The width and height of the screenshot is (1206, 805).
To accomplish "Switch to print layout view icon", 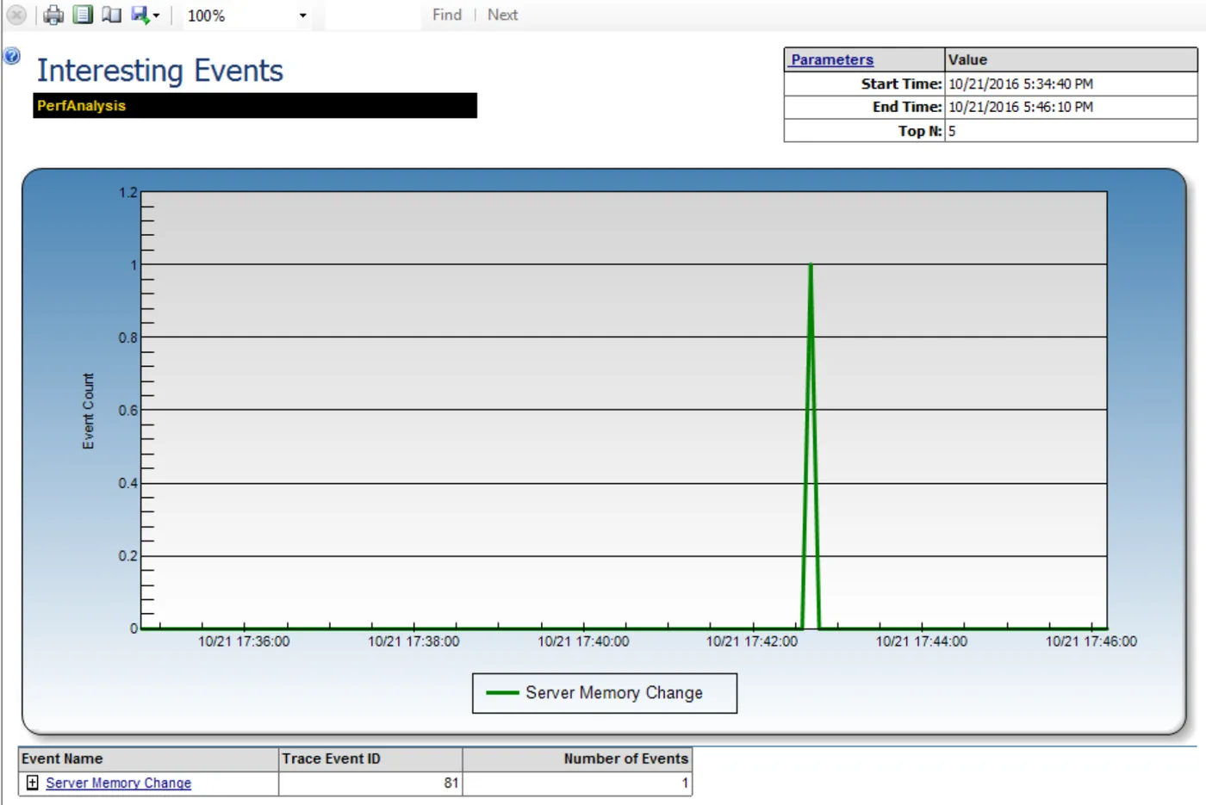I will pos(83,15).
